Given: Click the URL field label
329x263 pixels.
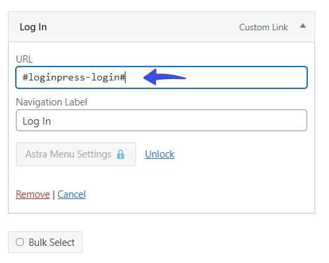Looking at the screenshot, I should pos(24,59).
